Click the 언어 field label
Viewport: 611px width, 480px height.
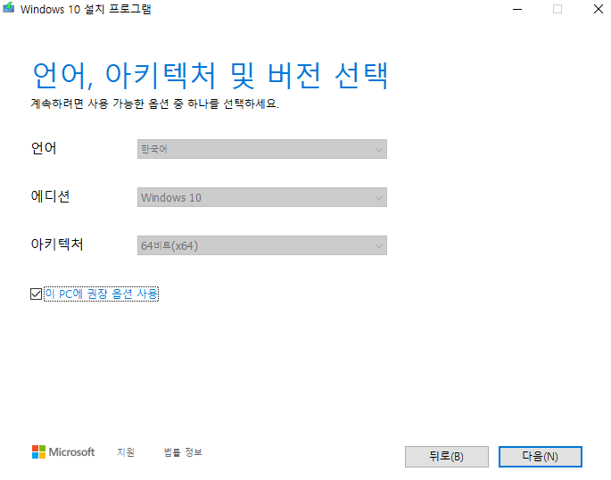[44, 148]
